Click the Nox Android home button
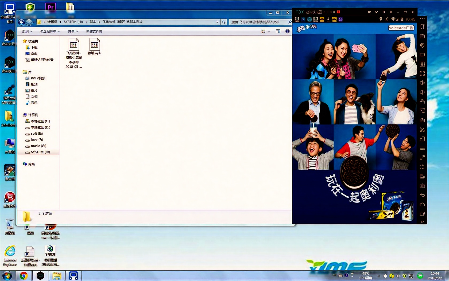 click(x=422, y=204)
